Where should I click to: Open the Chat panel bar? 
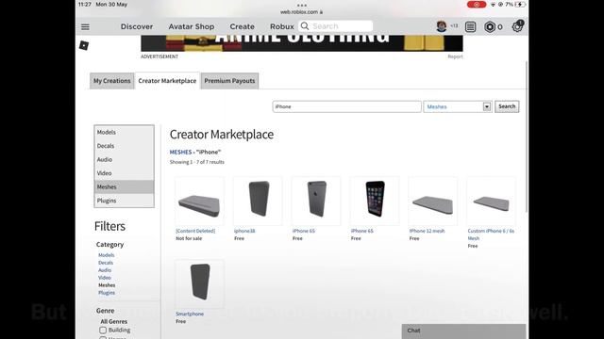(x=463, y=331)
